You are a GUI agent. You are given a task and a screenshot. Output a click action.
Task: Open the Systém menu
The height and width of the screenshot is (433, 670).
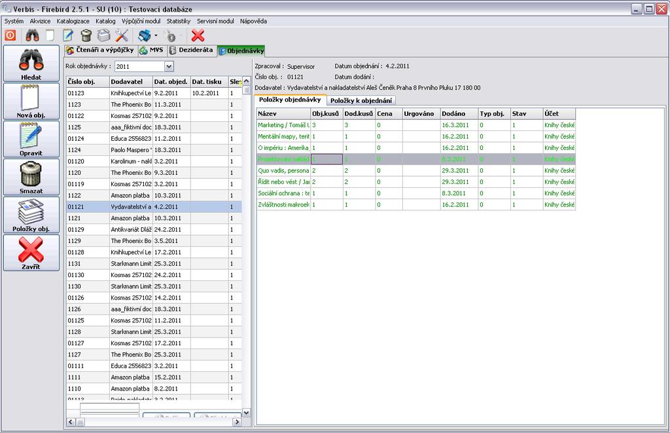tap(14, 21)
